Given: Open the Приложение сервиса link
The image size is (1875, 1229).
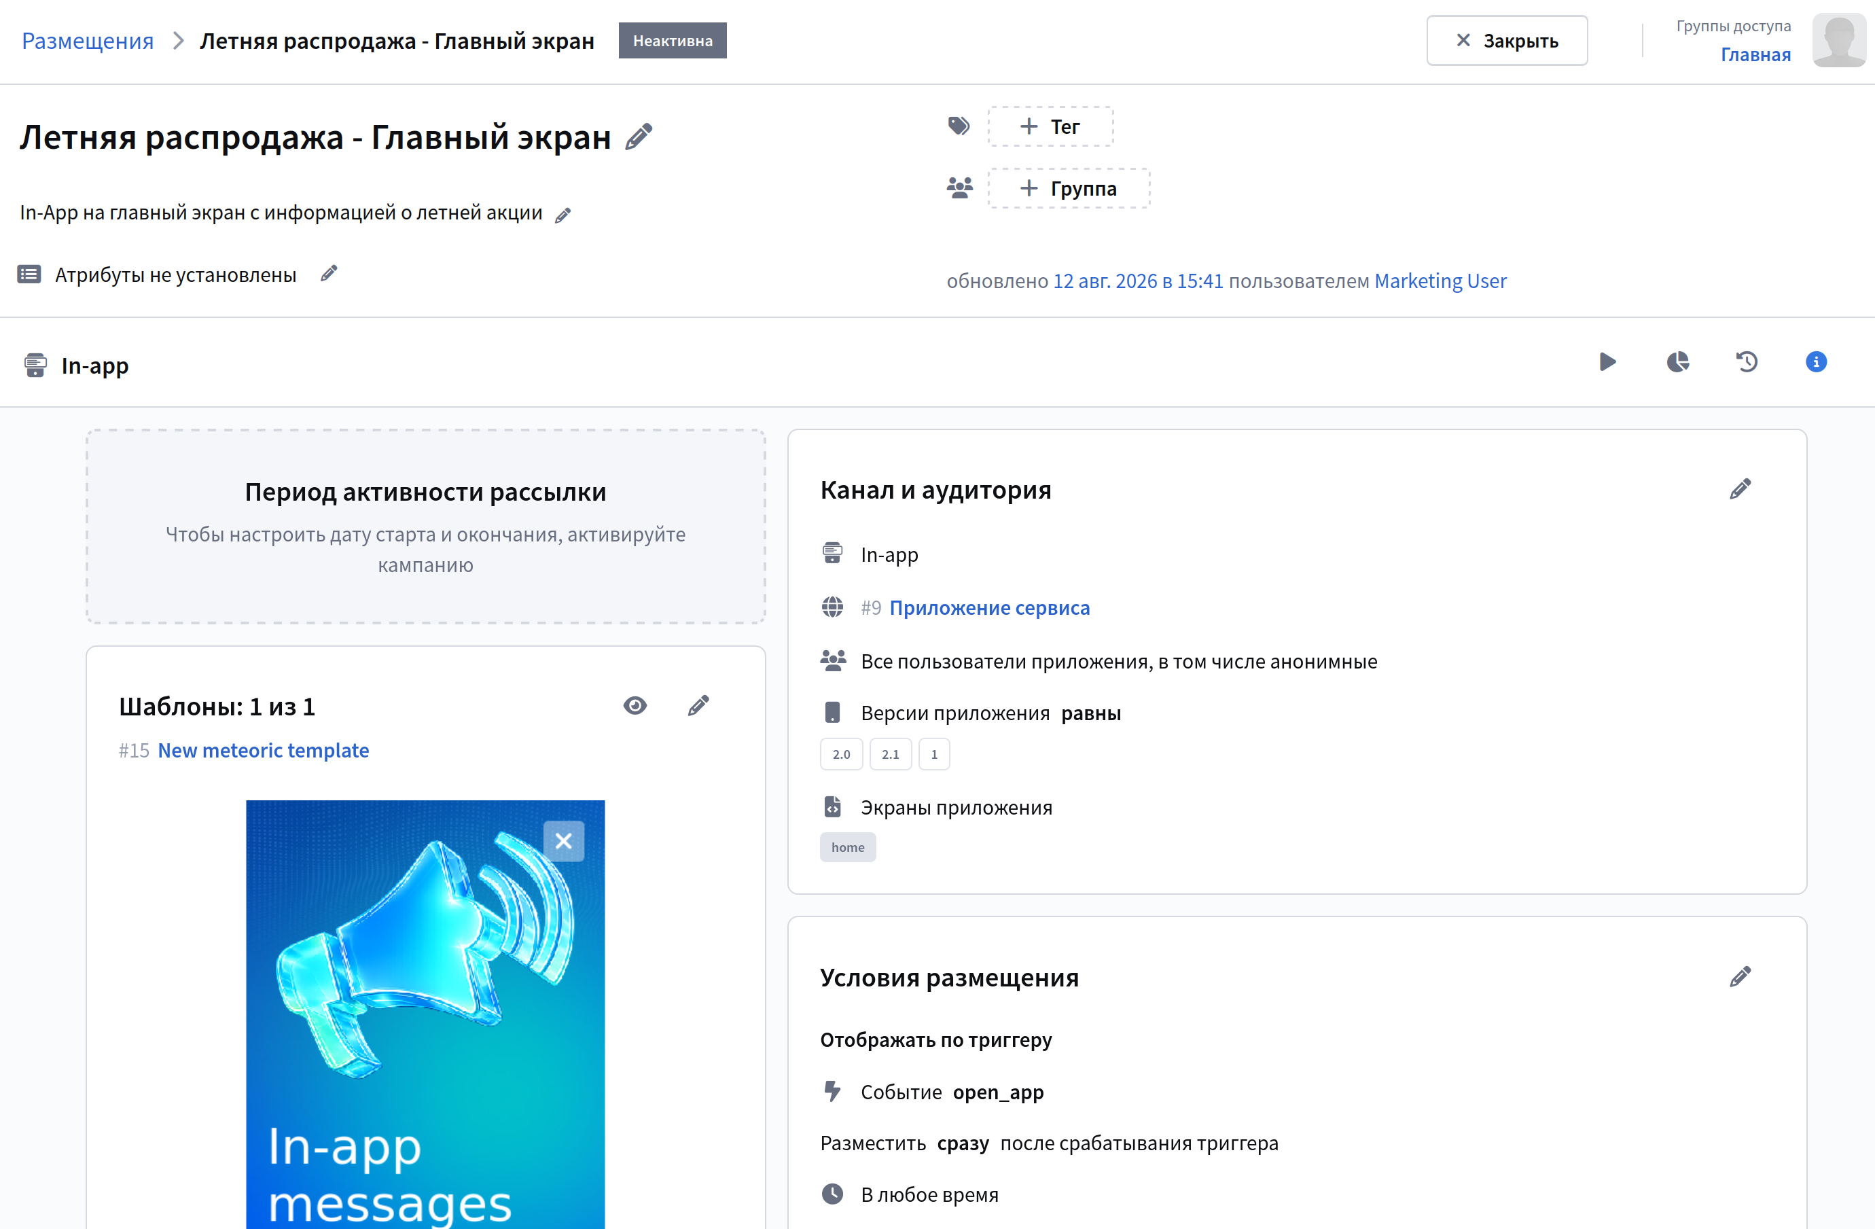Looking at the screenshot, I should (990, 607).
